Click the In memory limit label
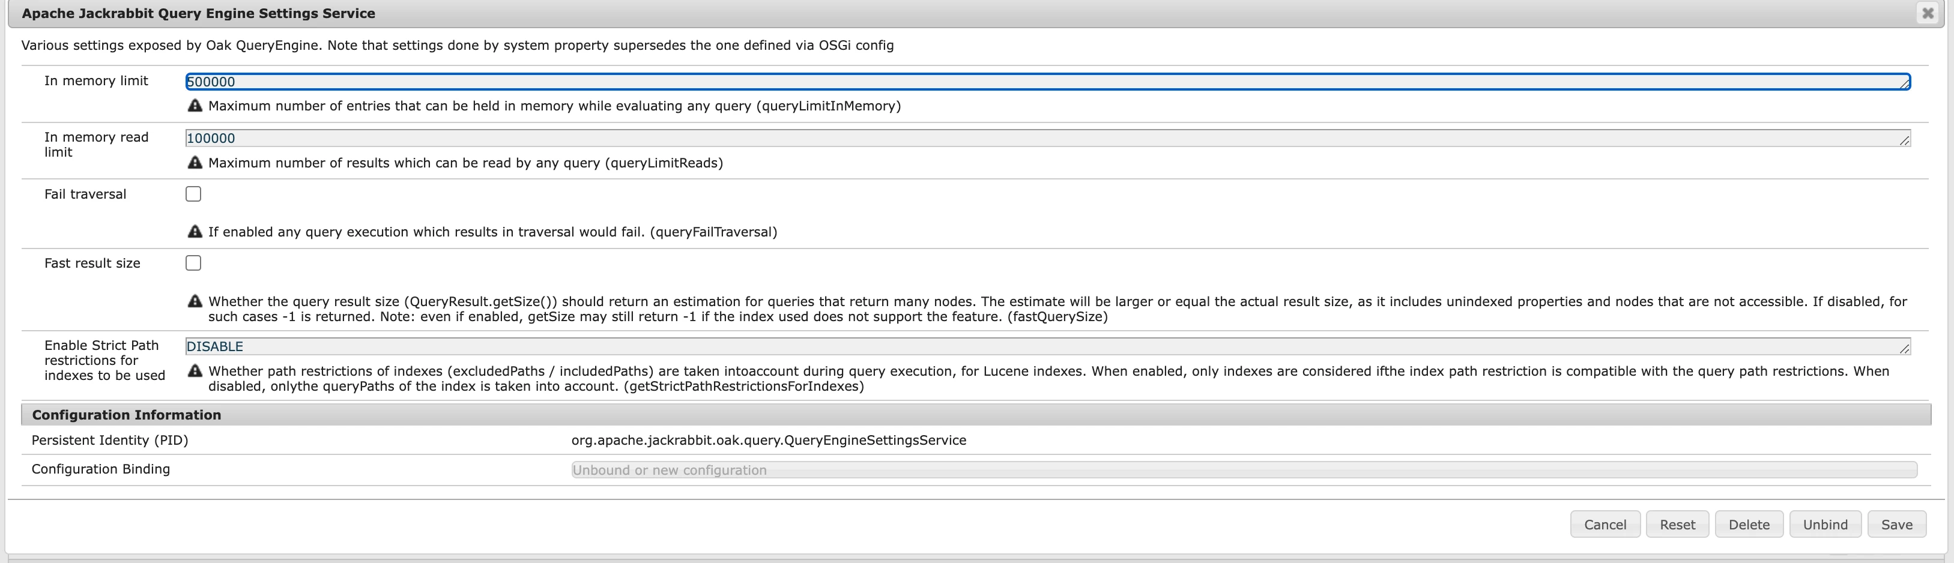This screenshot has height=563, width=1954. (96, 80)
